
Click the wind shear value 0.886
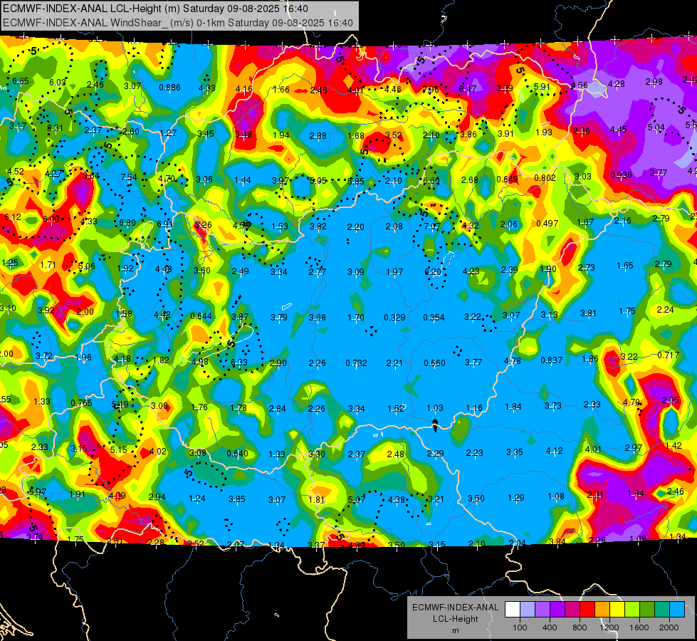(170, 88)
